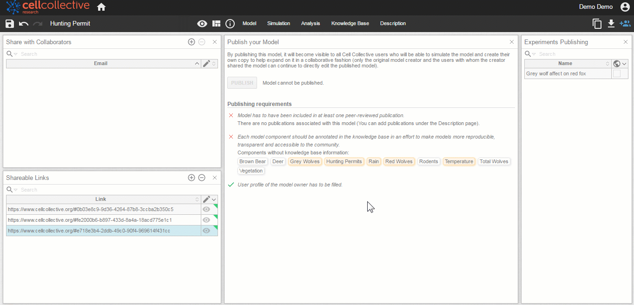Open the user account profile icon
Image resolution: width=634 pixels, height=305 pixels.
coord(625,7)
